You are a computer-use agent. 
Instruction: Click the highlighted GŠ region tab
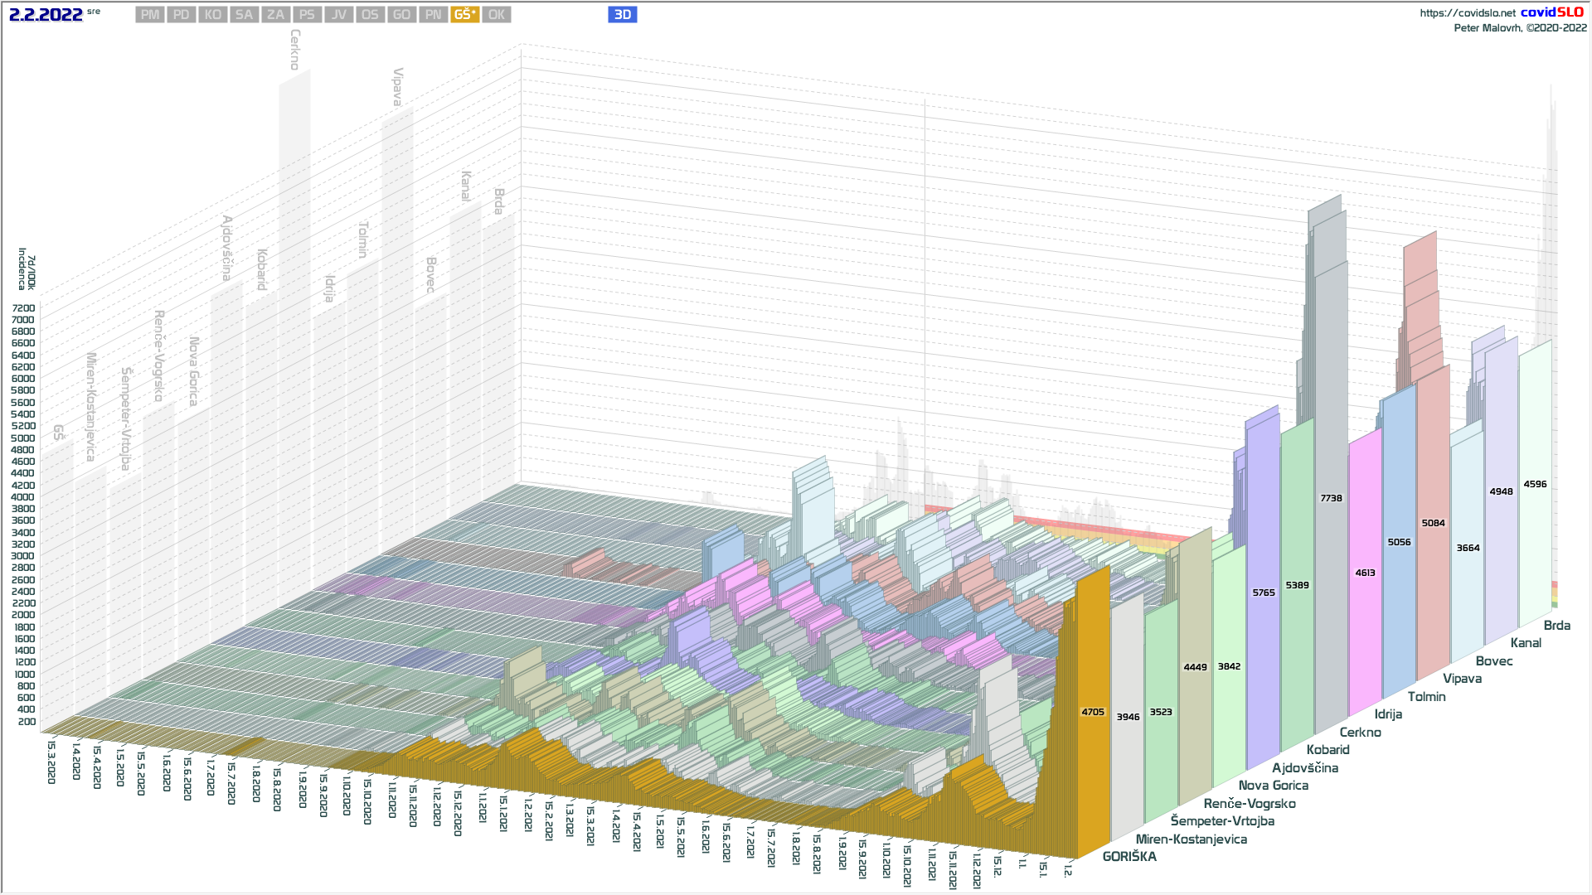pyautogui.click(x=464, y=15)
